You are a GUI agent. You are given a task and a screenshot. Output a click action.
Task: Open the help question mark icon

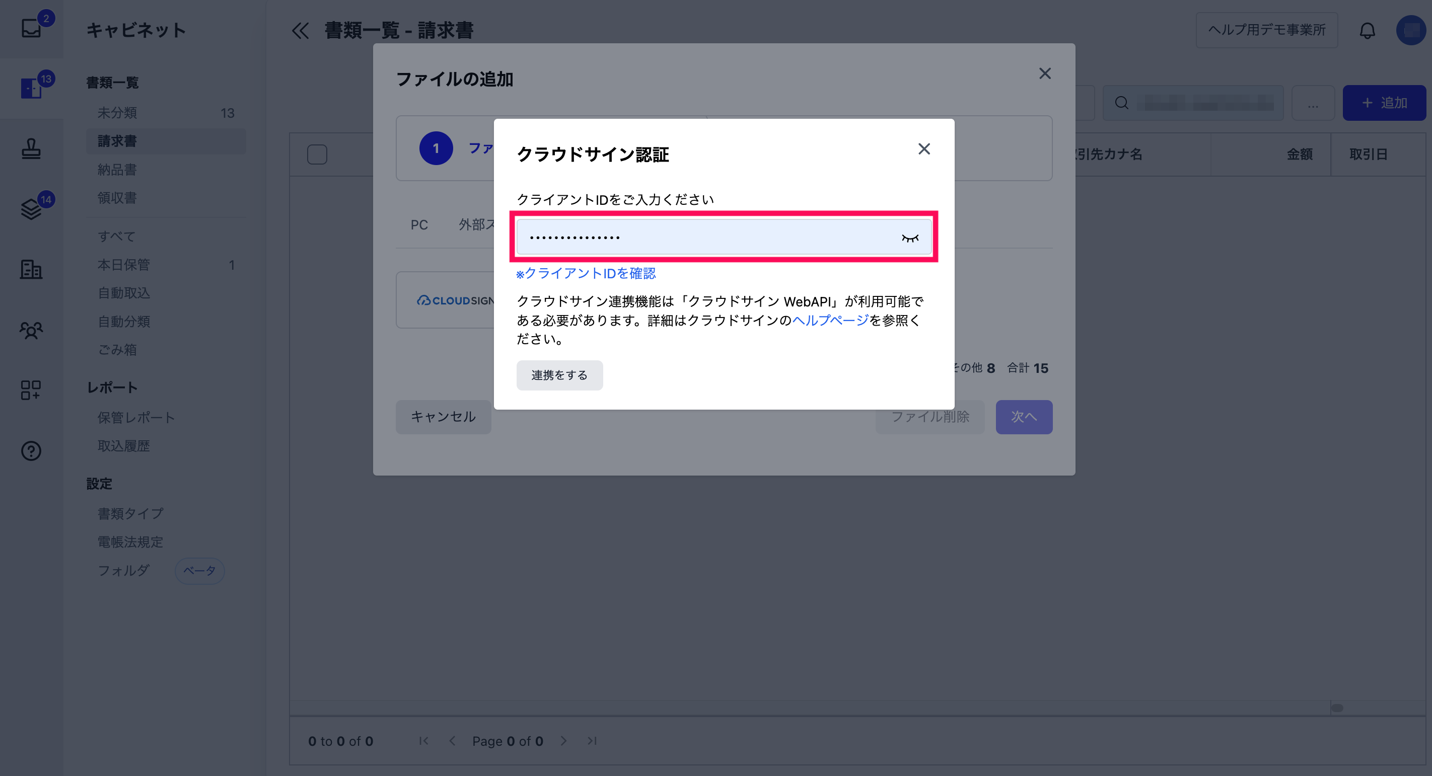click(31, 450)
